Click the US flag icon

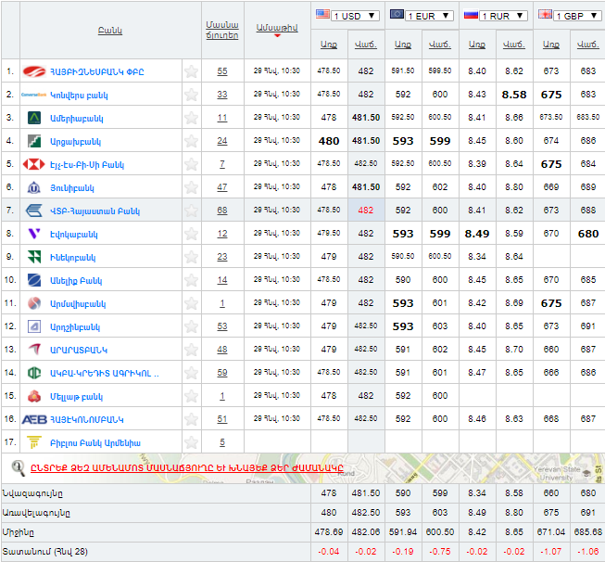point(322,15)
